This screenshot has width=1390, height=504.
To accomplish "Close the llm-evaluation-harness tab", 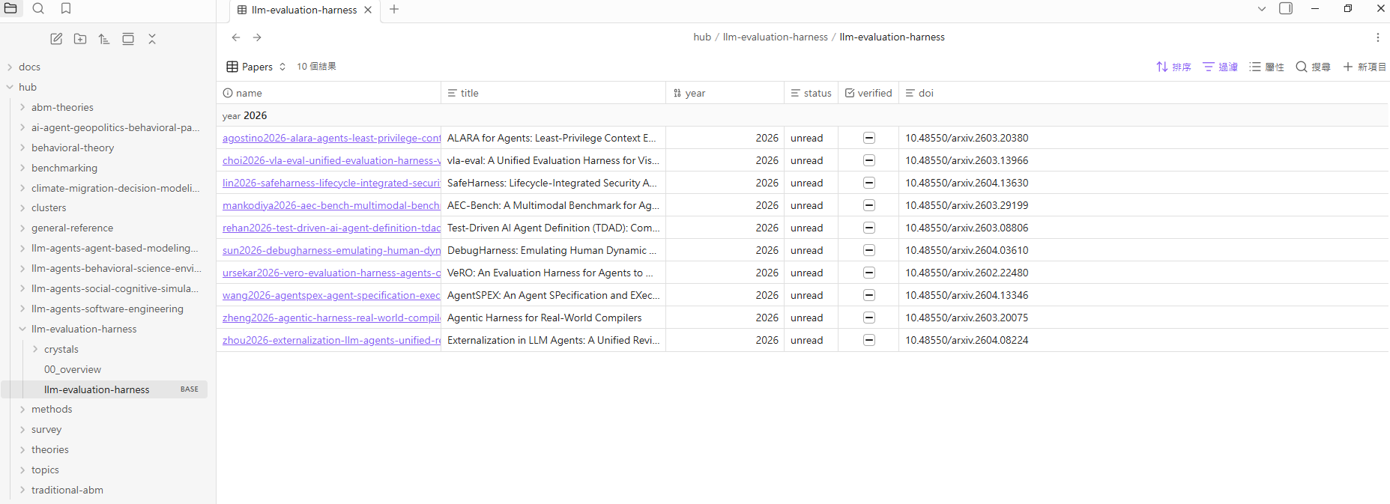I will coord(368,10).
